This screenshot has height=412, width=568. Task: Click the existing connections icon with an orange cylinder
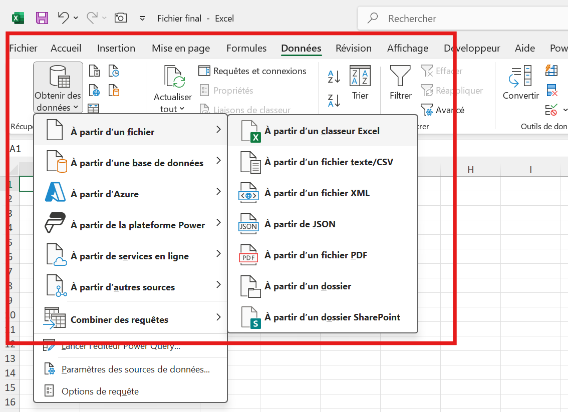[x=114, y=91]
